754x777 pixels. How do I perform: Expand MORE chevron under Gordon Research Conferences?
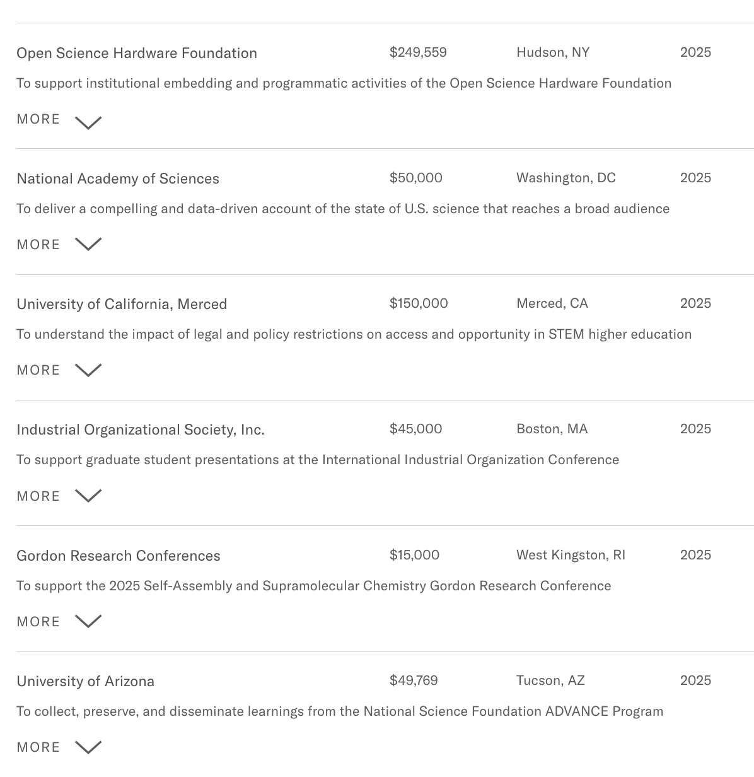coord(88,621)
